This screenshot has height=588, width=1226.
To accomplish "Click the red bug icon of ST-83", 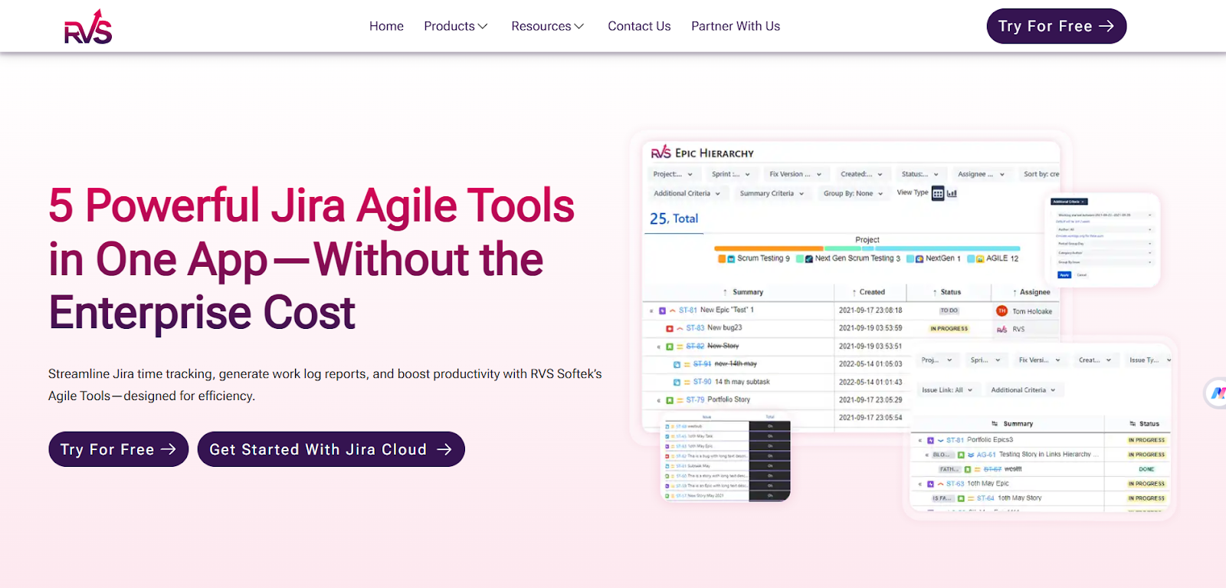I will pos(670,329).
